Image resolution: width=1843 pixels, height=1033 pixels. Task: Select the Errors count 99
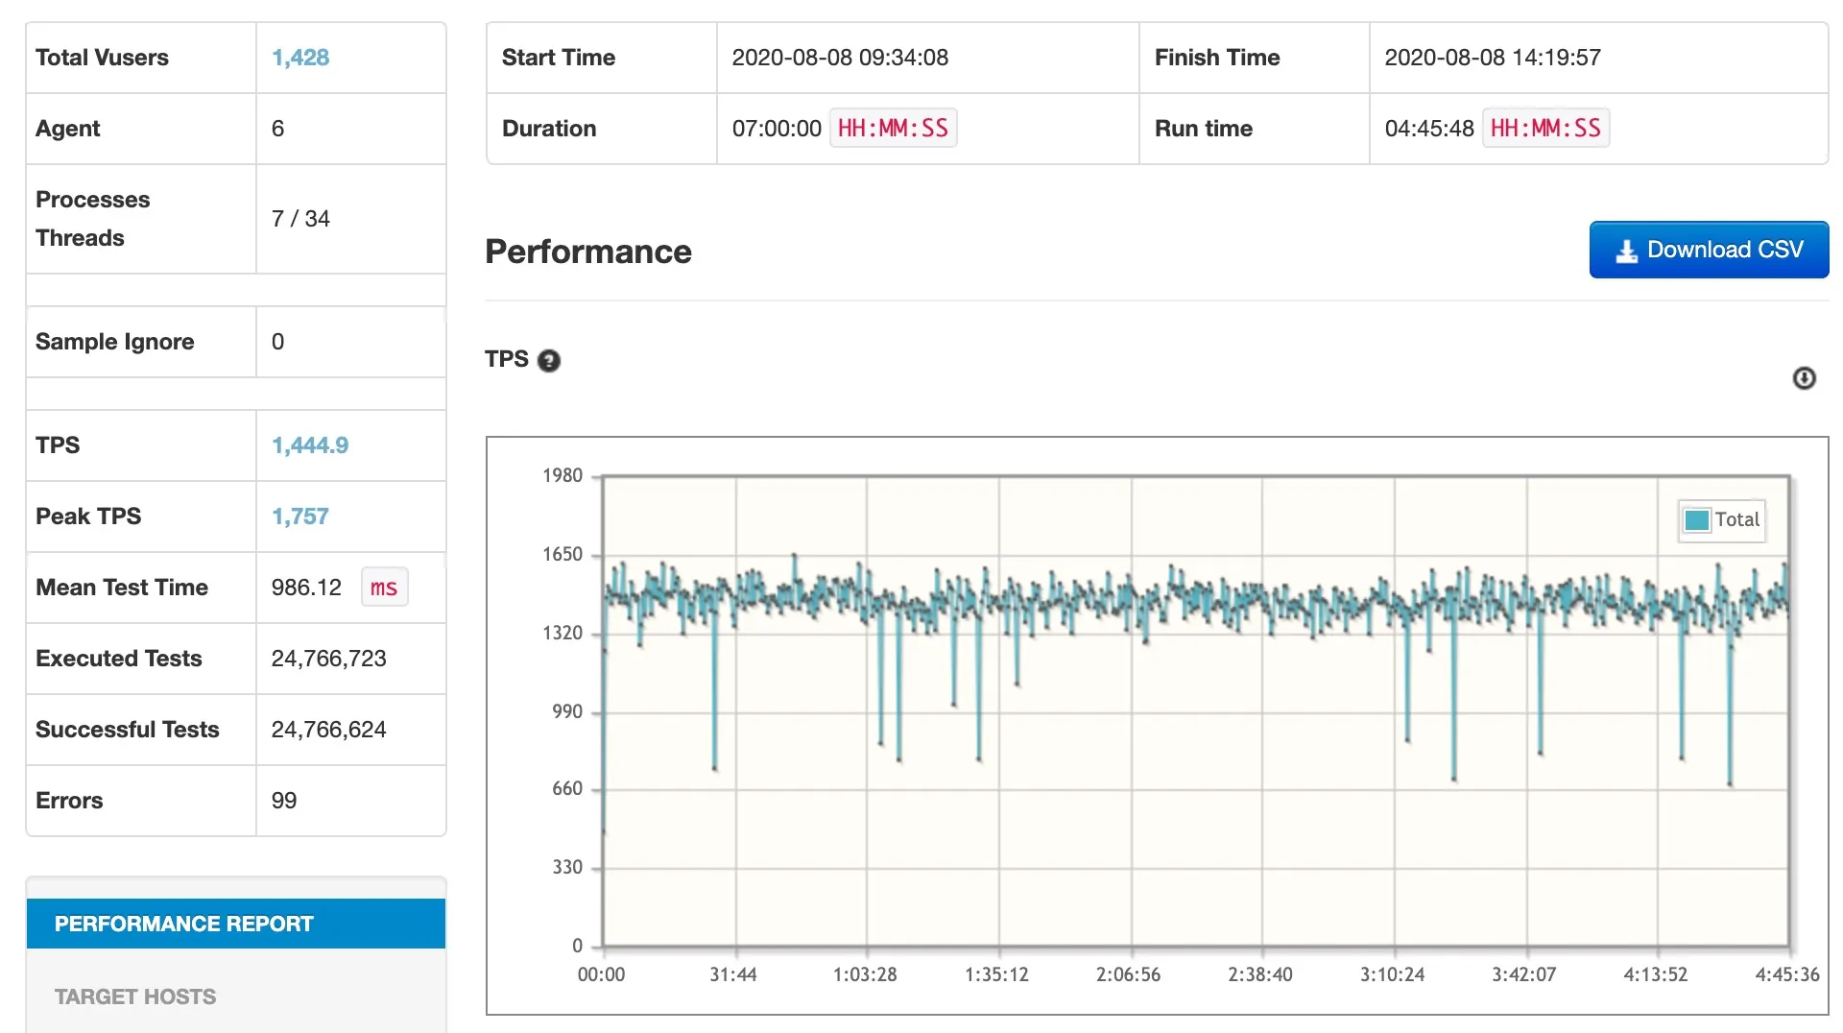pyautogui.click(x=284, y=801)
